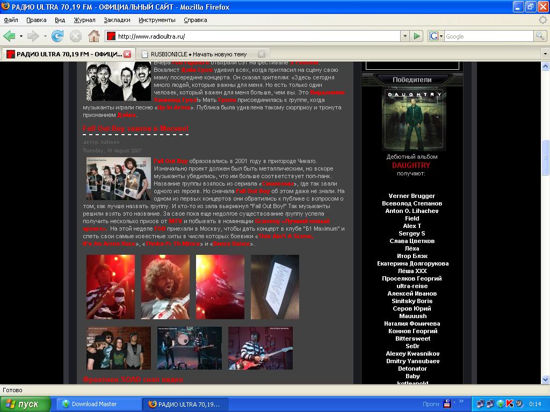Switch to the РАДИО ULTRA 70,19 FM tab
The height and width of the screenshot is (412, 550).
click(x=68, y=54)
